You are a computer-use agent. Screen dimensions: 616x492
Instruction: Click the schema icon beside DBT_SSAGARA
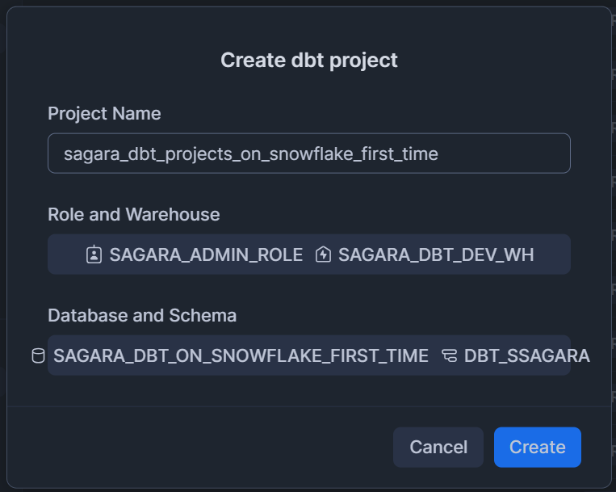450,355
